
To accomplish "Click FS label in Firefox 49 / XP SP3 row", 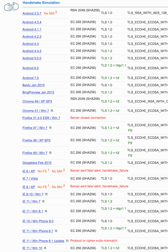I will click(x=130, y=143).
